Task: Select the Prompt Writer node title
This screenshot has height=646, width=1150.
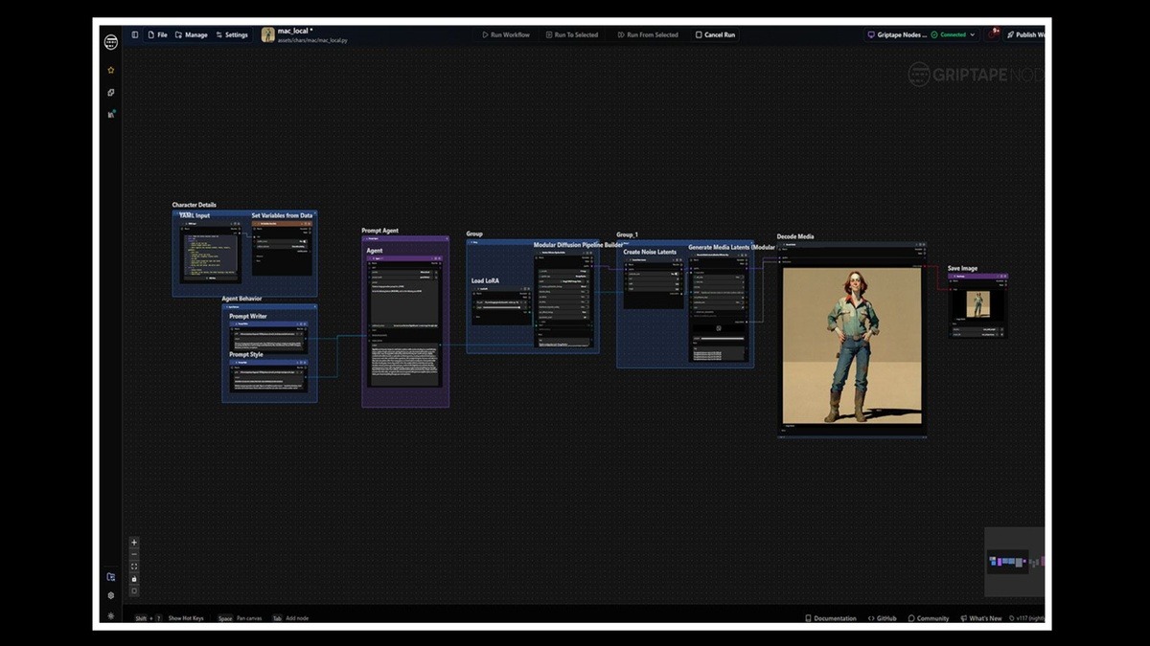Action: tap(248, 316)
